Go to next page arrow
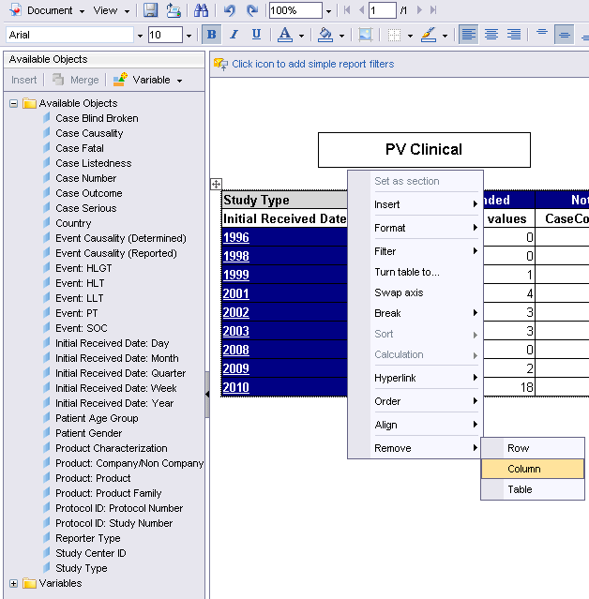The width and height of the screenshot is (589, 599). (x=419, y=10)
